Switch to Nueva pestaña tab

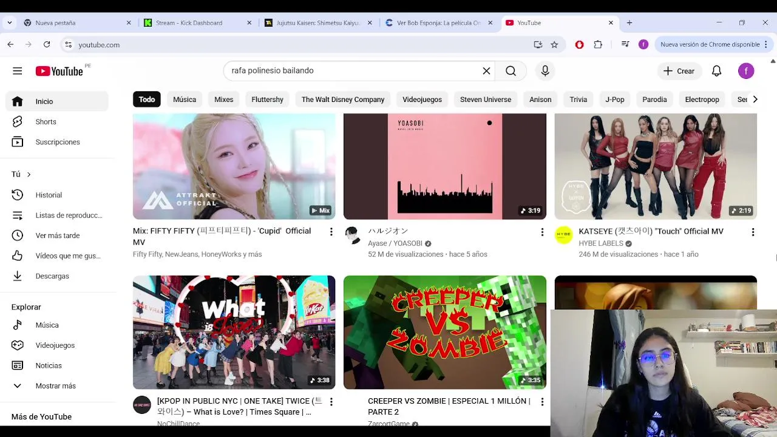76,22
